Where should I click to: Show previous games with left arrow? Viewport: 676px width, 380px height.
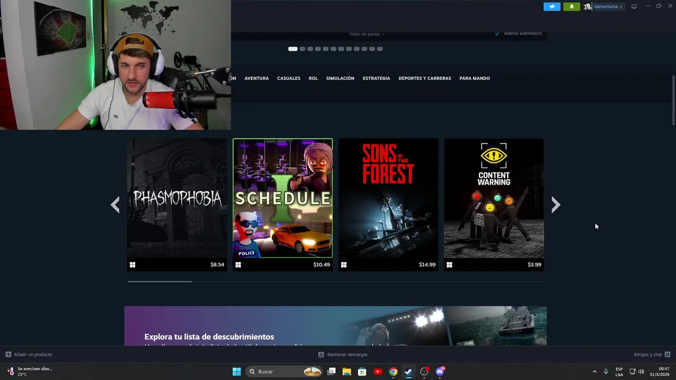115,205
